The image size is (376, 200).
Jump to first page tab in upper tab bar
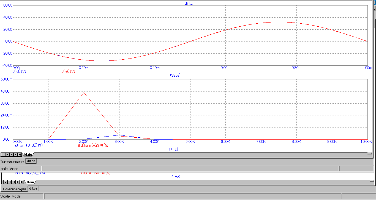coord(7,155)
